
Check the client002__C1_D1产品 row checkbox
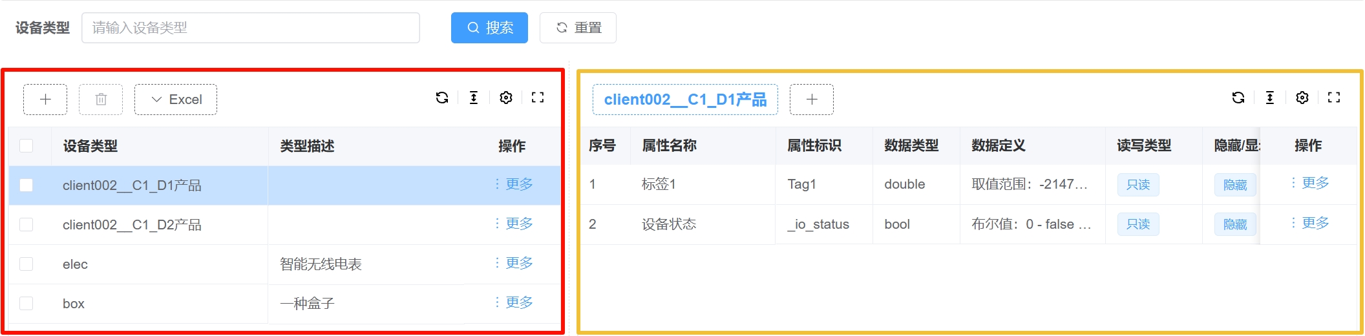pyautogui.click(x=26, y=185)
